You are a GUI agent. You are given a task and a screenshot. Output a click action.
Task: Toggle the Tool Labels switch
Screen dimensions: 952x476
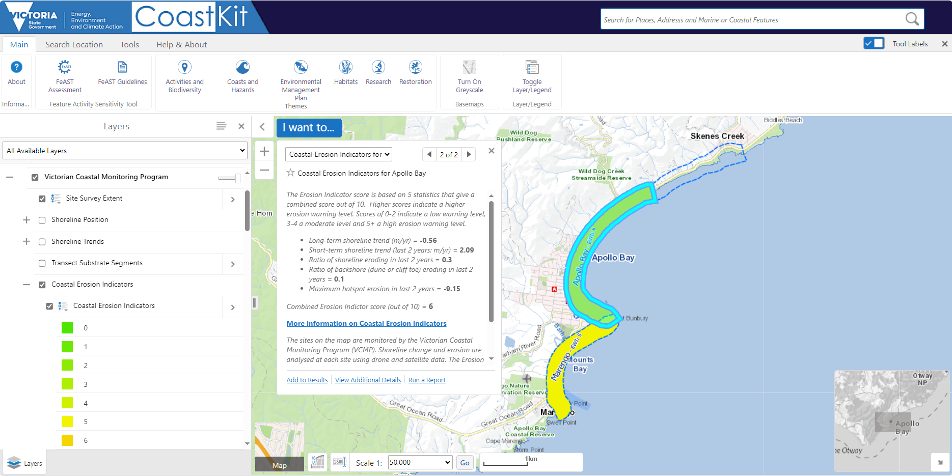pos(874,43)
